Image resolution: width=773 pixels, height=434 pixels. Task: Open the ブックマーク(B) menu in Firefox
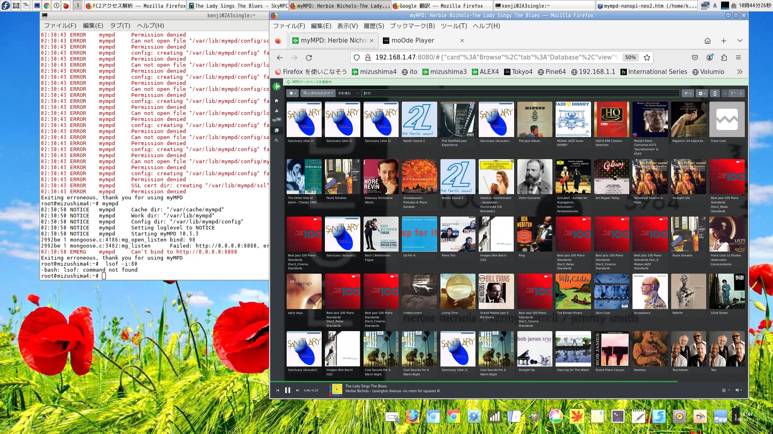pyautogui.click(x=412, y=26)
